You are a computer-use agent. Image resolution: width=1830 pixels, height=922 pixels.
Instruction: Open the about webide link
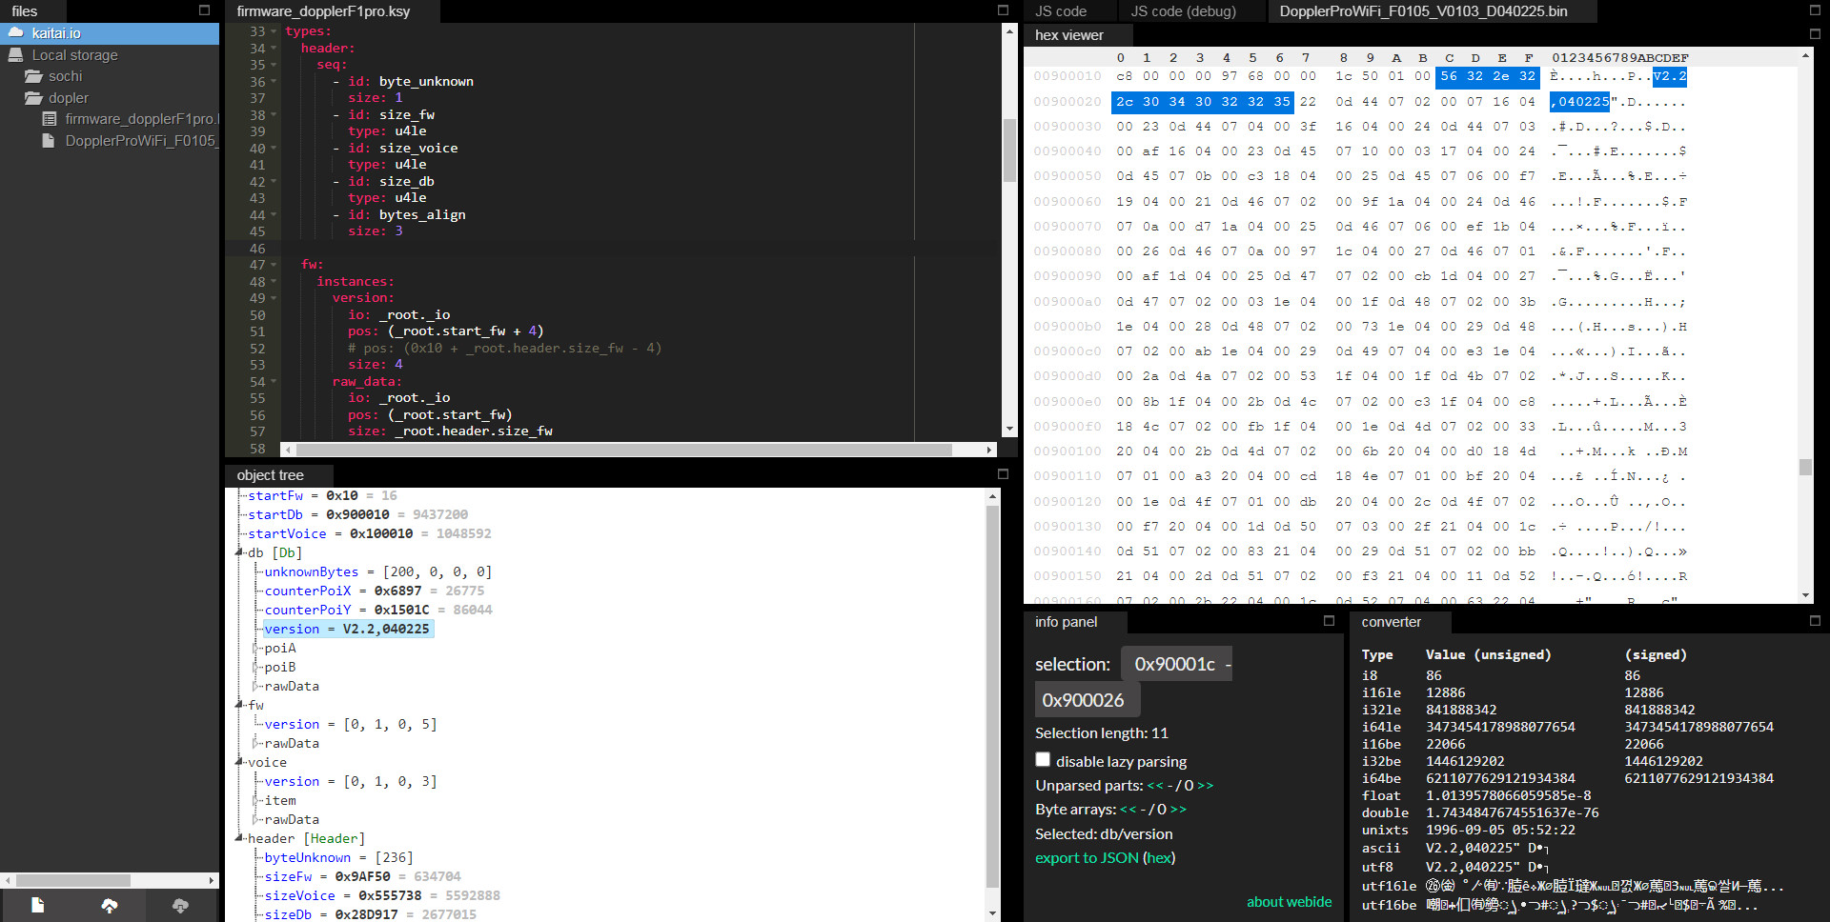tap(1289, 901)
